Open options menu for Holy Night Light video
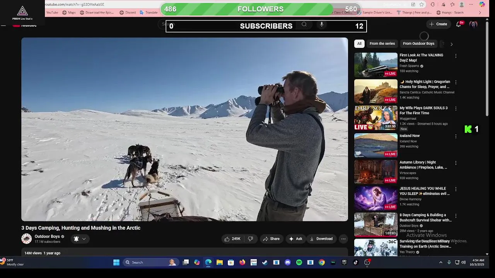 pyautogui.click(x=456, y=82)
